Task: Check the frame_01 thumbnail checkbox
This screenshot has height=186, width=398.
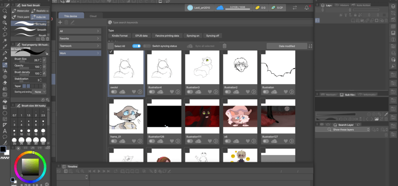Action: coord(111,101)
